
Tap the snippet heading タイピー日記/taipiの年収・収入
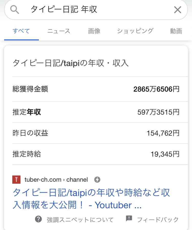coord(71,63)
